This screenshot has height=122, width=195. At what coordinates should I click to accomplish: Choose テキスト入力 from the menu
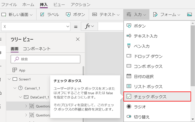157,36
